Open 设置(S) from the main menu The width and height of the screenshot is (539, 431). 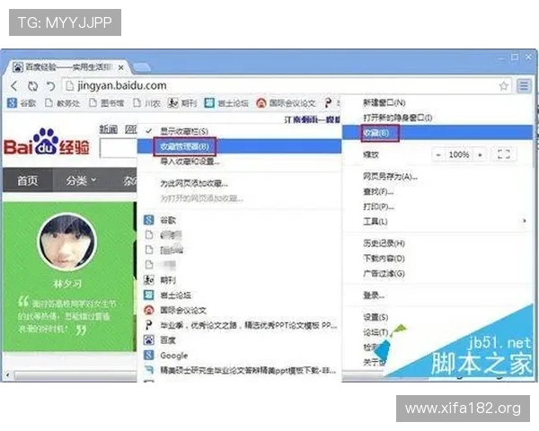point(376,317)
